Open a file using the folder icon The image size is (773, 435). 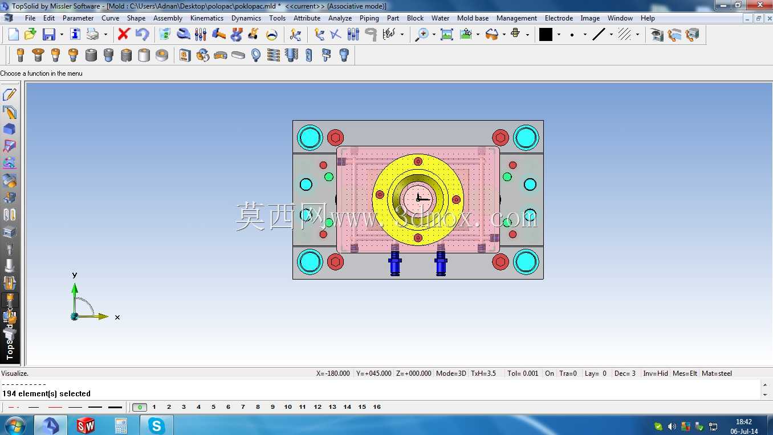pyautogui.click(x=30, y=34)
